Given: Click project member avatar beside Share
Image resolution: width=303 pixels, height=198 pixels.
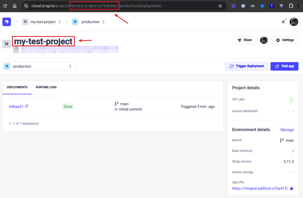Looking at the screenshot, I should (264, 40).
